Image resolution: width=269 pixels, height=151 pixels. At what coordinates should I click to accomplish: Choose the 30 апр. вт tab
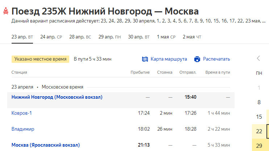click(139, 37)
